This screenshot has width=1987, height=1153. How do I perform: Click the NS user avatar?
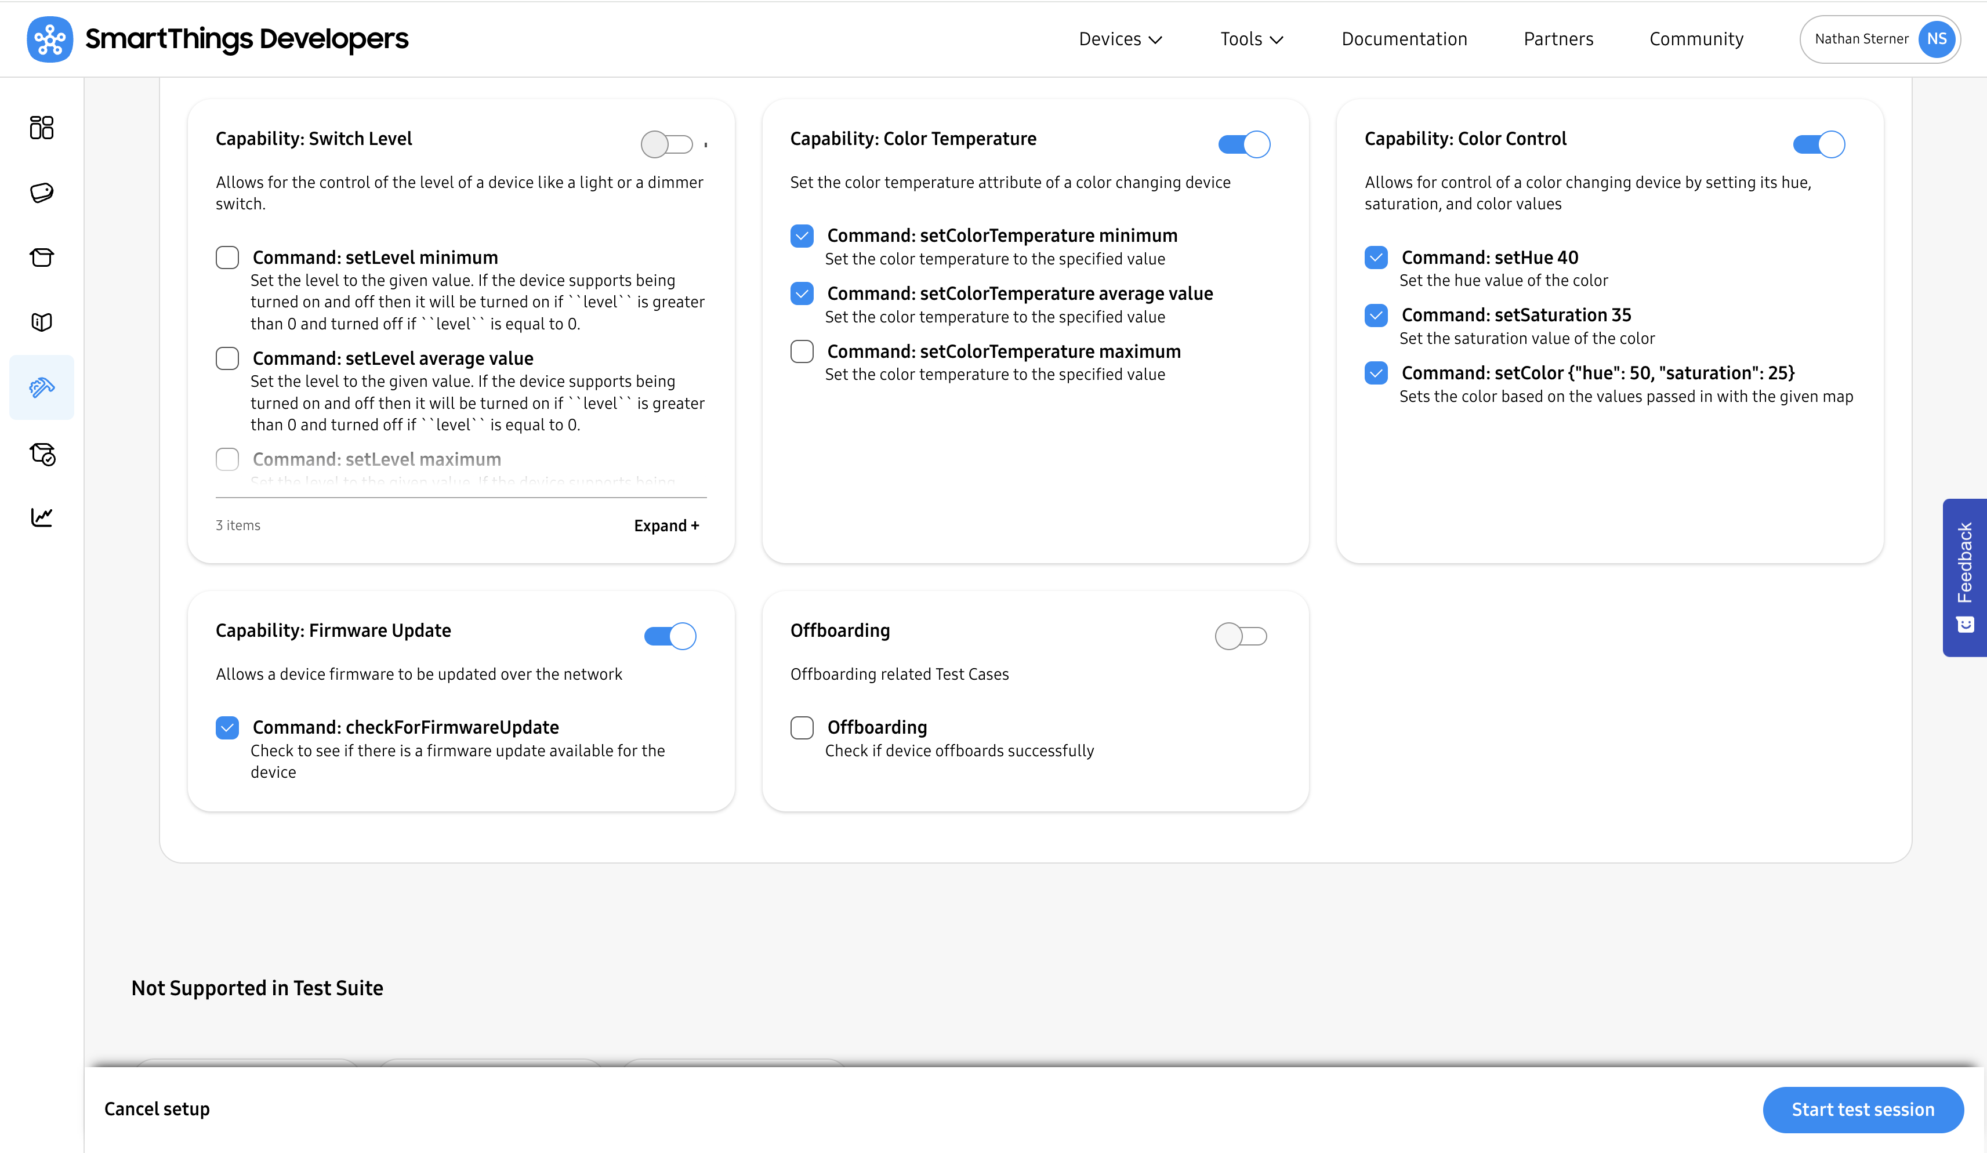tap(1937, 39)
